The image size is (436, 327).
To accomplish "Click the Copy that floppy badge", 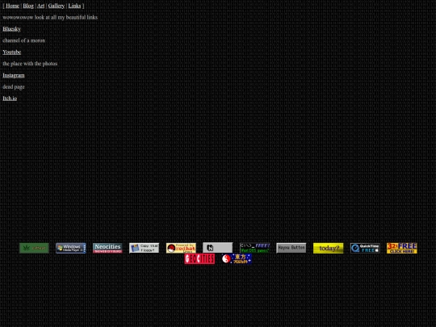I will click(145, 248).
